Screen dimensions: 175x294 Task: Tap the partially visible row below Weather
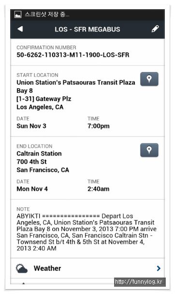87,281
